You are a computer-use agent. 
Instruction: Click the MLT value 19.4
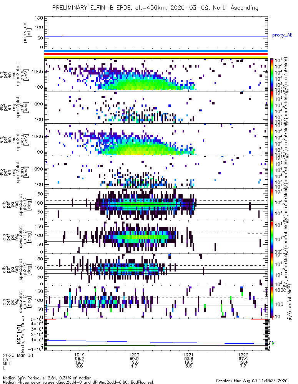click(x=243, y=362)
